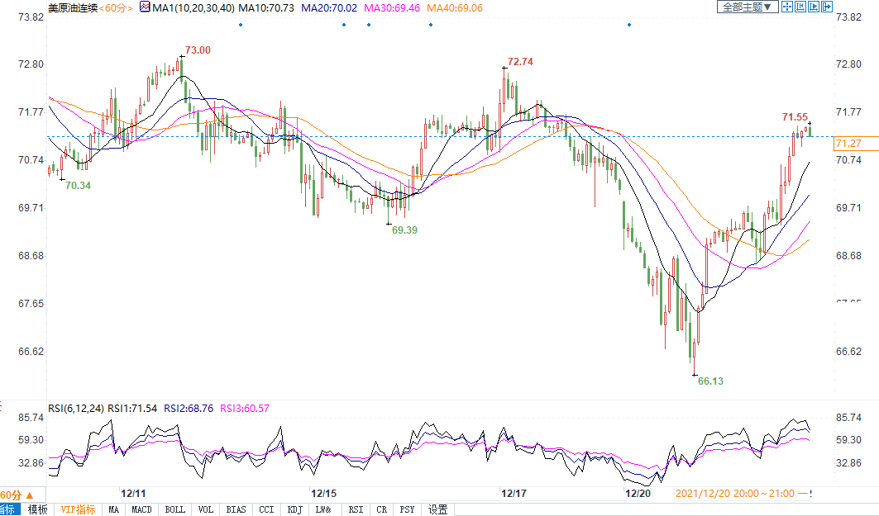The height and width of the screenshot is (516, 879).
Task: Select the CCI indicator tab
Action: [x=265, y=509]
